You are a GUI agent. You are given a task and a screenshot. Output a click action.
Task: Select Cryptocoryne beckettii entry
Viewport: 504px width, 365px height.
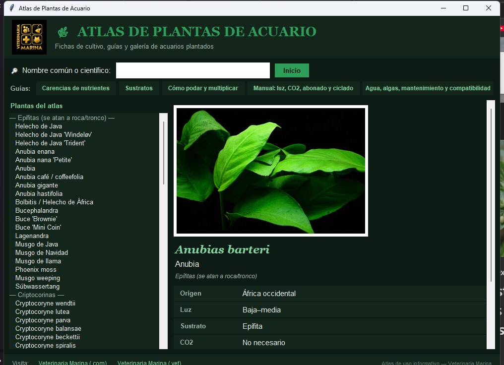[48, 337]
